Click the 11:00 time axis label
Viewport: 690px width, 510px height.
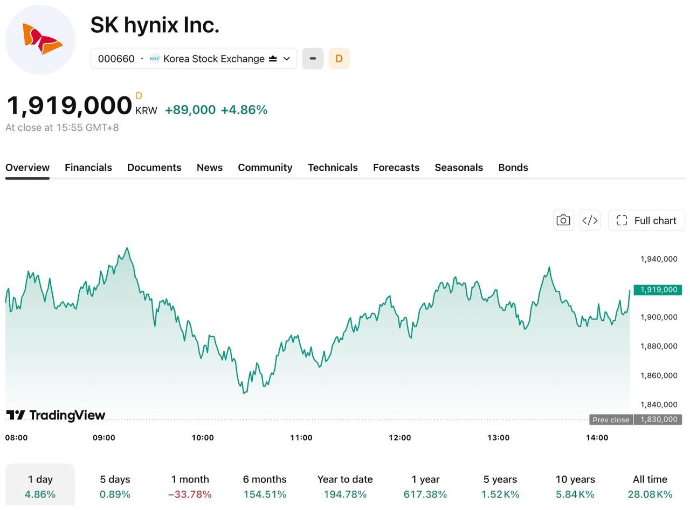pos(301,438)
